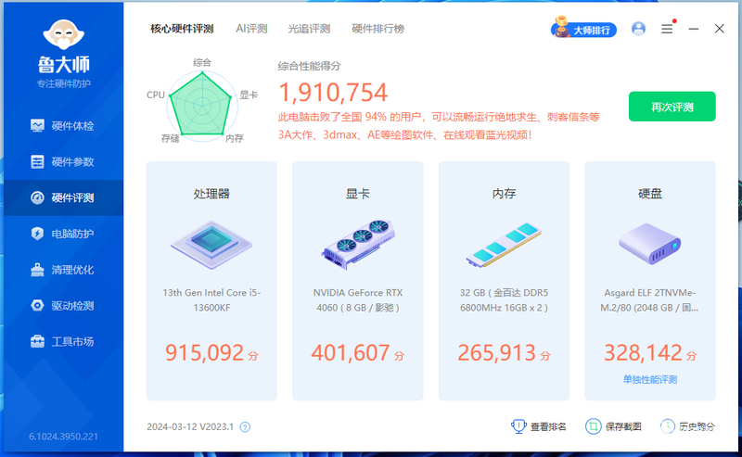
Task: Click the radar performance chart
Action: tap(201, 104)
